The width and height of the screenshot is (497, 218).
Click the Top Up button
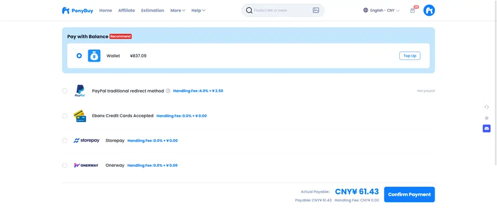(x=410, y=56)
